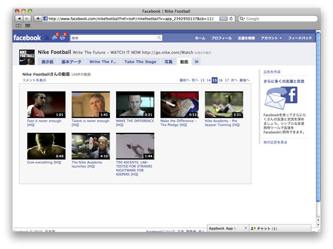333x249 pixels.
Task: Click the facebook logo
Action: tap(27, 37)
